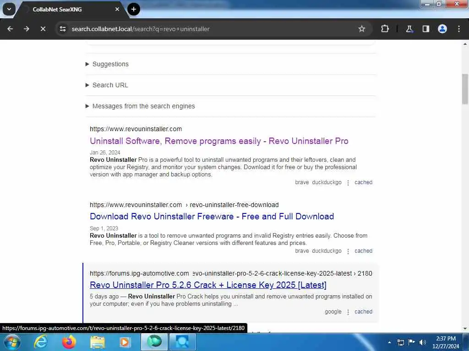
Task: Click scrollbar down arrow
Action: [465, 329]
